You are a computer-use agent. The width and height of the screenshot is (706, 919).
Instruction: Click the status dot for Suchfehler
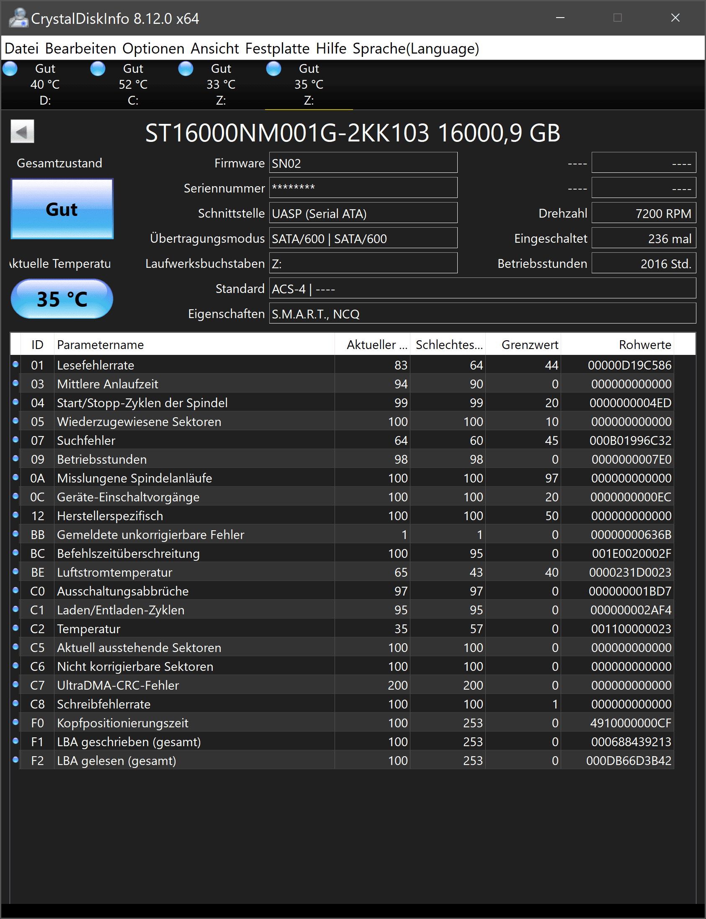[15, 439]
